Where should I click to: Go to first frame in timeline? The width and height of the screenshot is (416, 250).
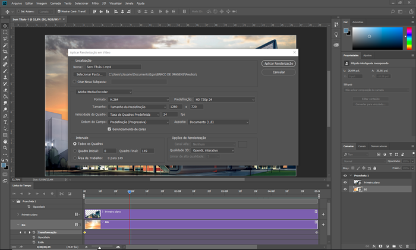[14, 194]
